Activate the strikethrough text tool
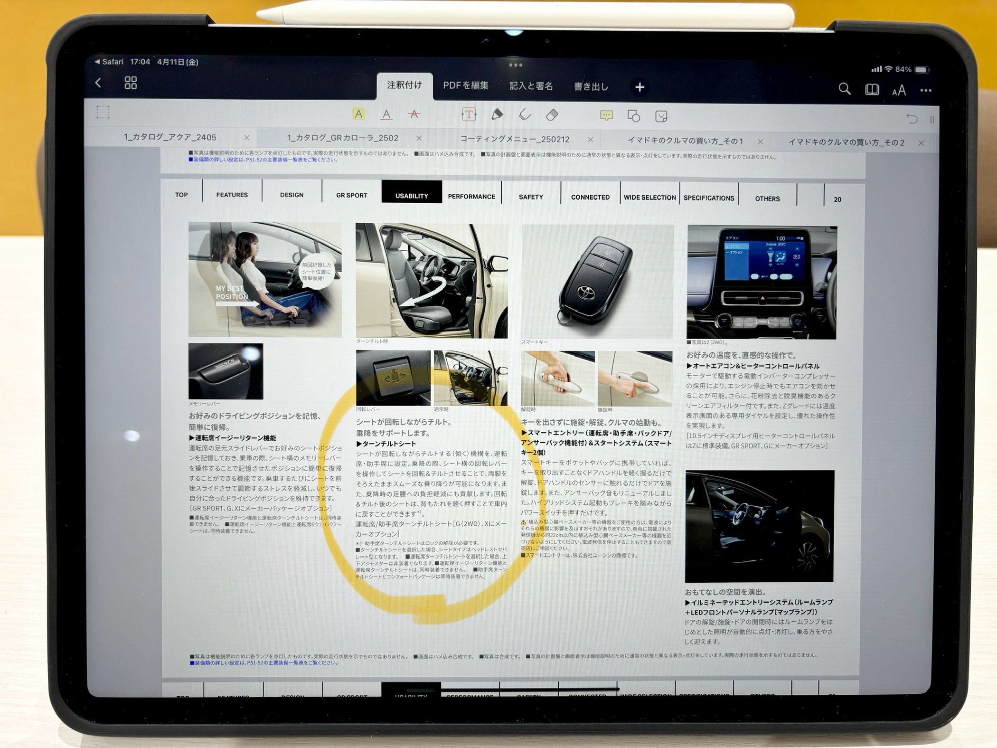This screenshot has height=748, width=997. point(414,114)
